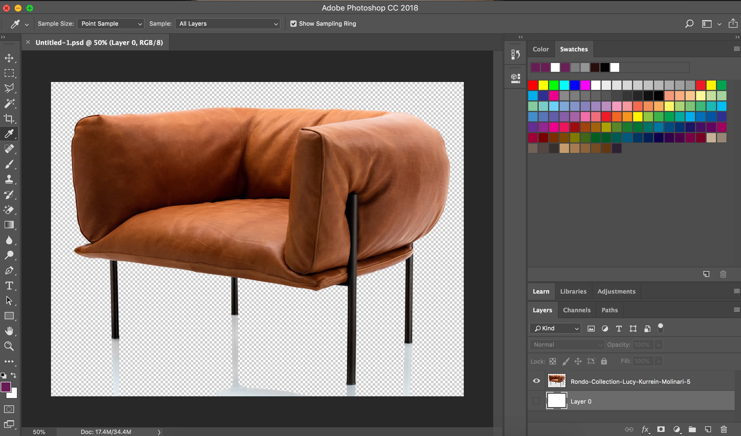
Task: Select the Crop tool
Action: point(9,119)
